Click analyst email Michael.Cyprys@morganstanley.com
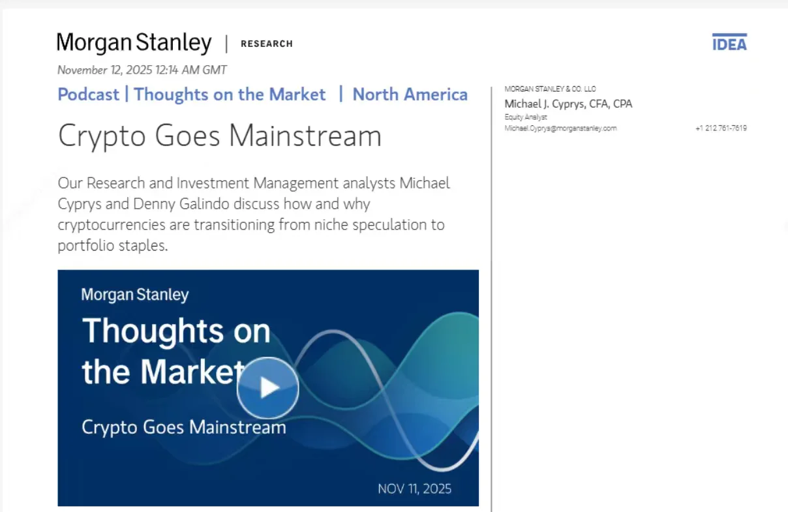Viewport: 788px width, 512px height. tap(560, 128)
